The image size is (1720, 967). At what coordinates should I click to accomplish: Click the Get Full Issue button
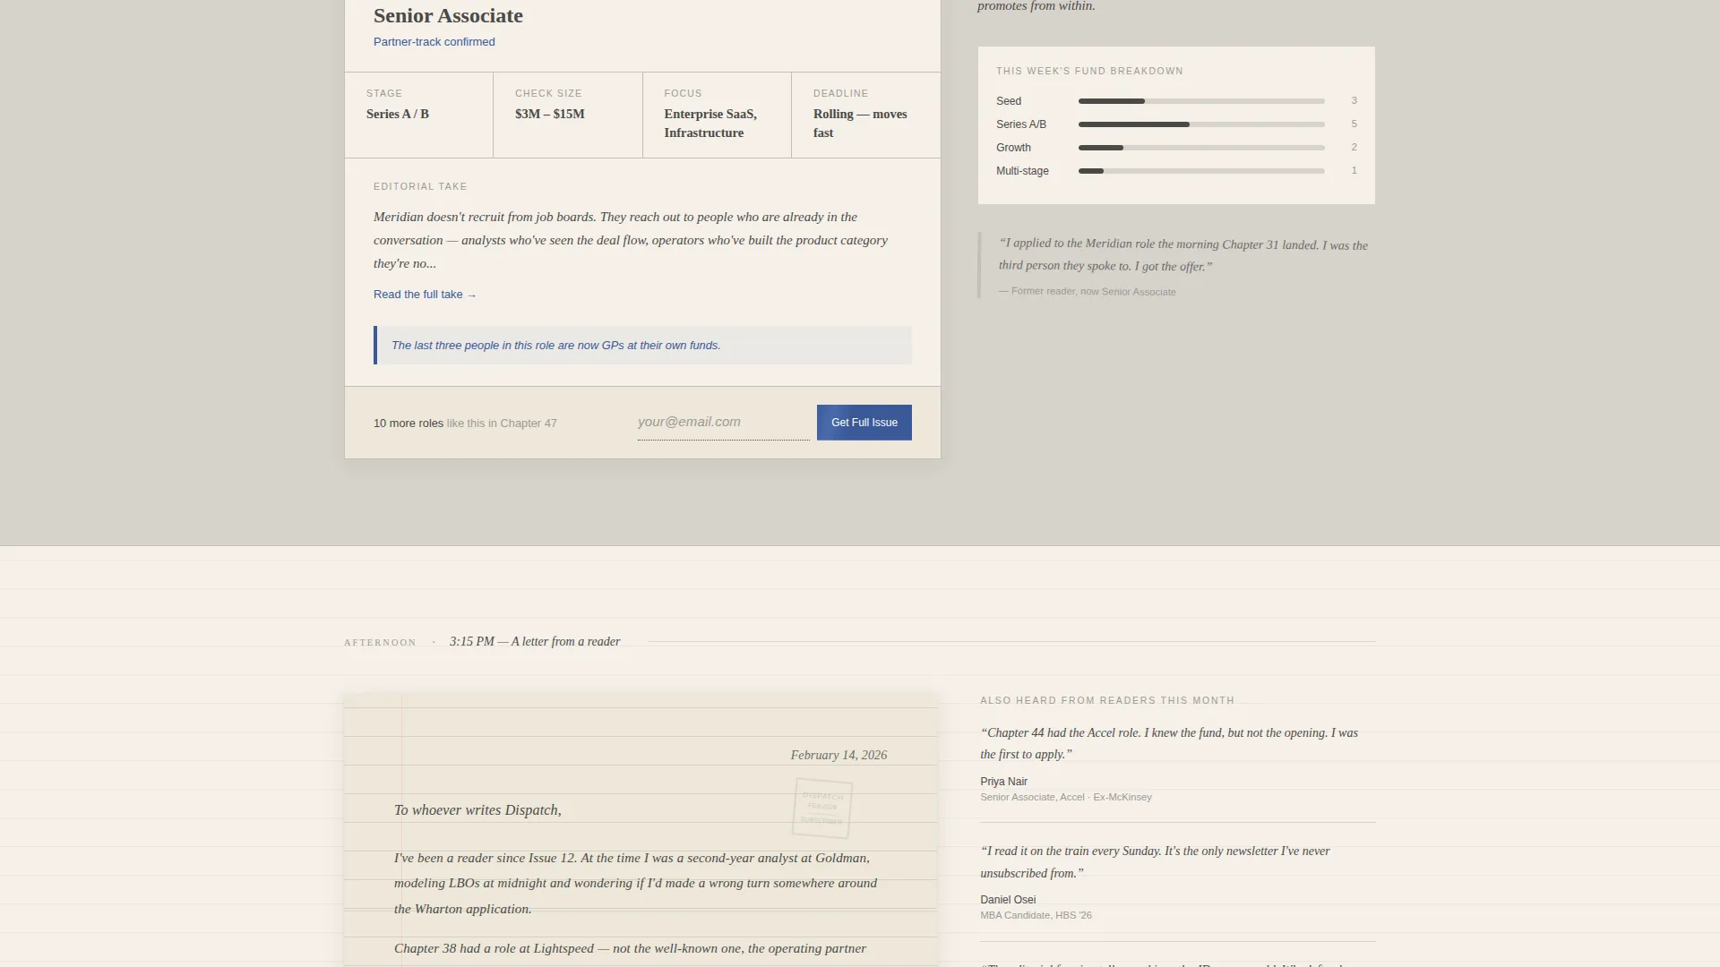[x=864, y=423]
